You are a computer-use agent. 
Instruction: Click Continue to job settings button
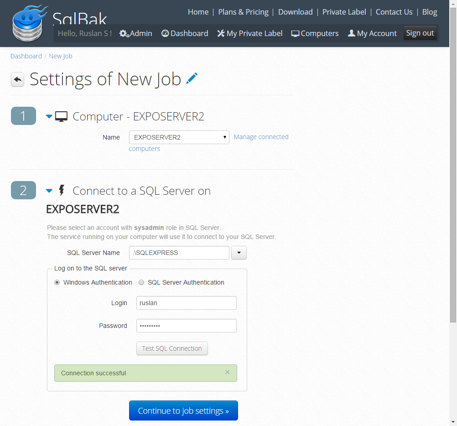point(183,410)
